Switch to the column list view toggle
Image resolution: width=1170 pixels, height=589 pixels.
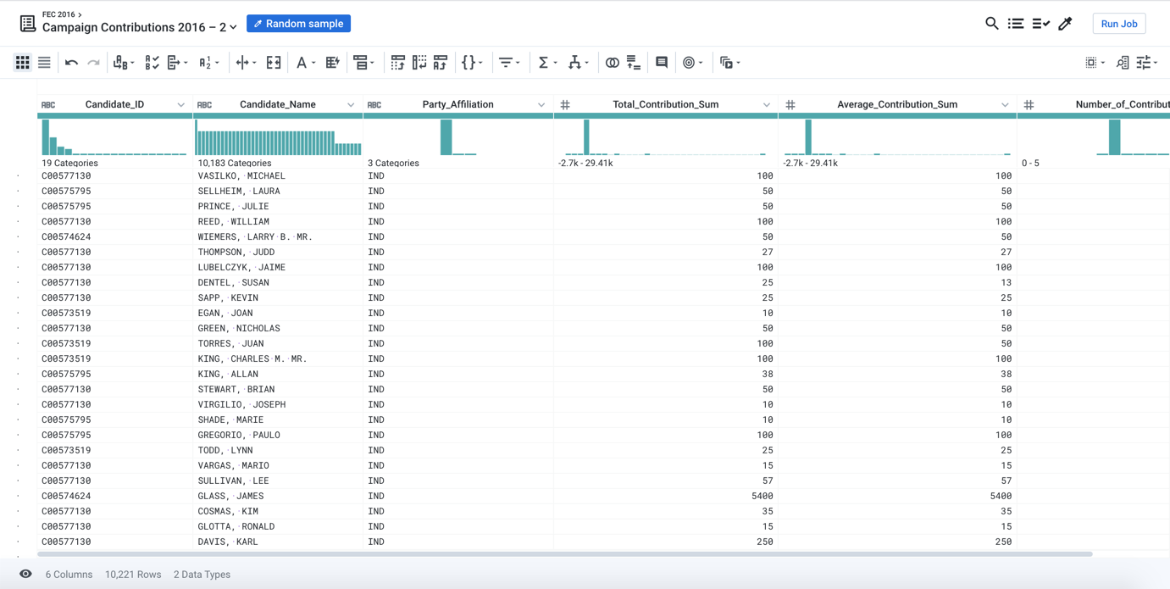[44, 63]
